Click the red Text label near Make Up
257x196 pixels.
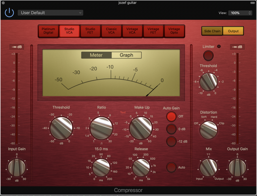pos(123,112)
